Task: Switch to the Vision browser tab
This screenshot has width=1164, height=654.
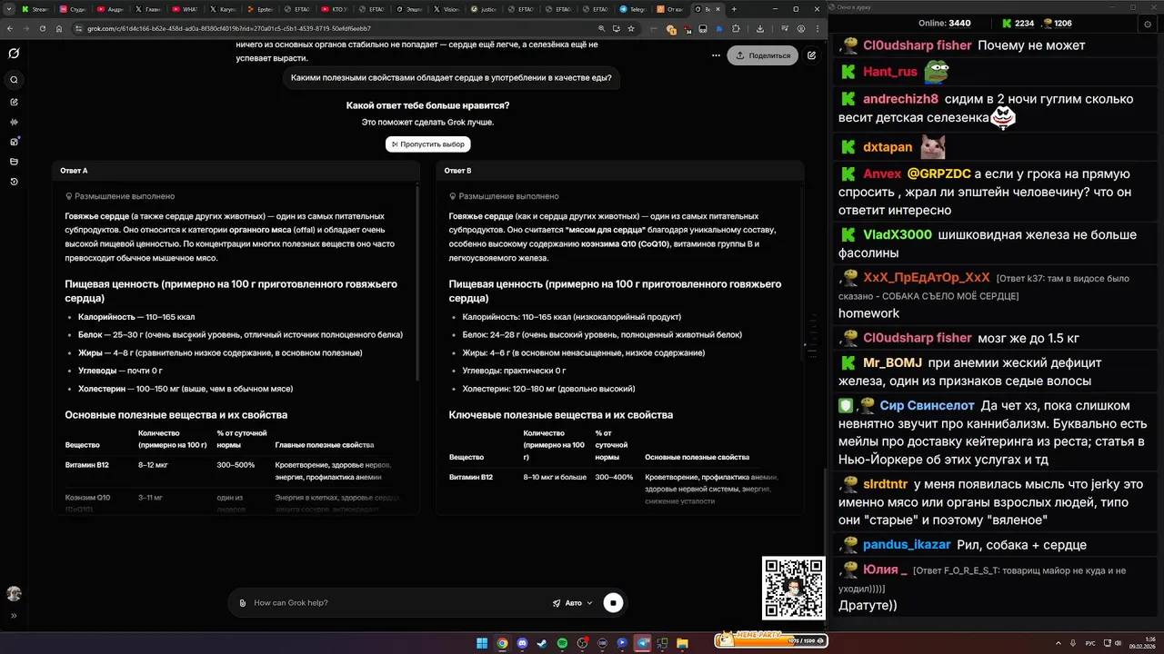Action: coord(447,9)
